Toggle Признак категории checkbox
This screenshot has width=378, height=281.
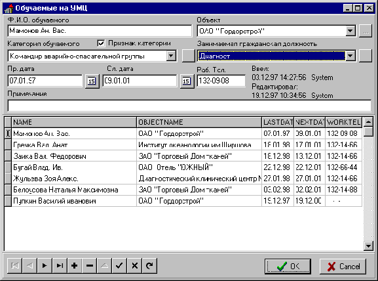[101, 43]
